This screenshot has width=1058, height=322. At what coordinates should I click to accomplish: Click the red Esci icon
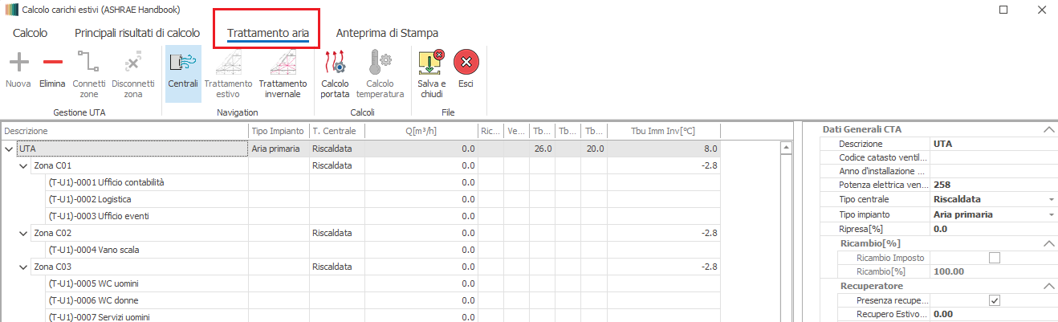466,63
